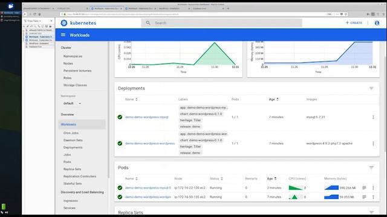This screenshot has height=217, width=387.
Task: Click the CREATE button
Action: click(x=354, y=23)
